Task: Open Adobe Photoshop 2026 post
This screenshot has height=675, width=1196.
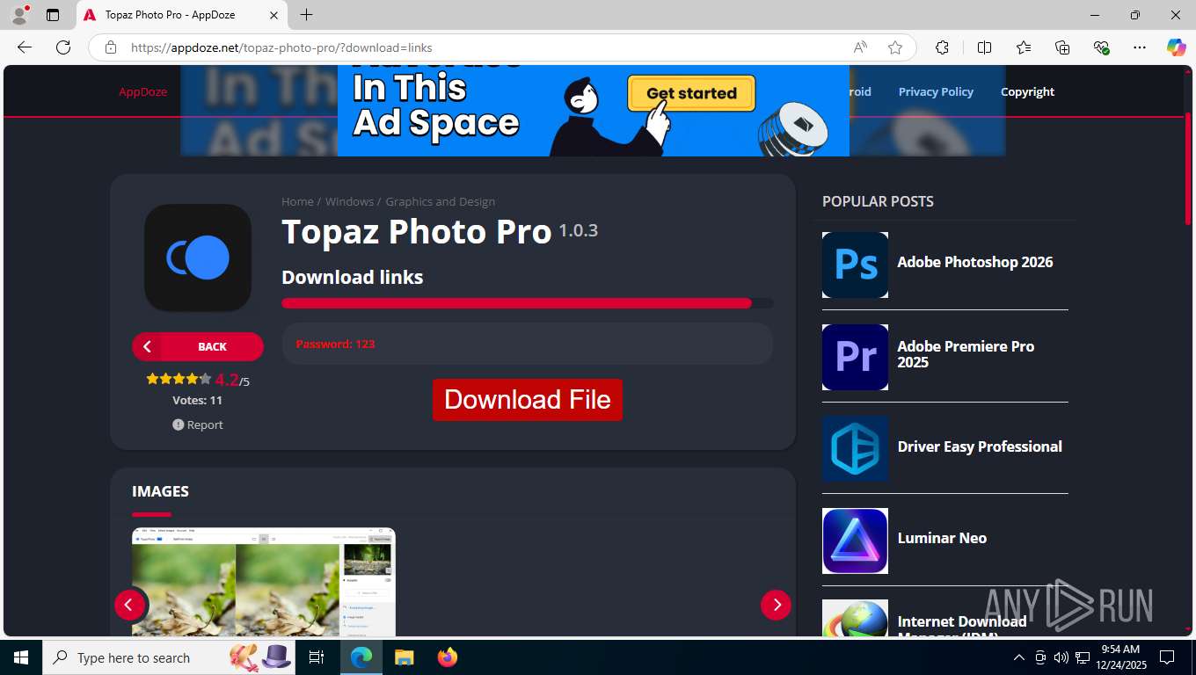Action: [974, 262]
